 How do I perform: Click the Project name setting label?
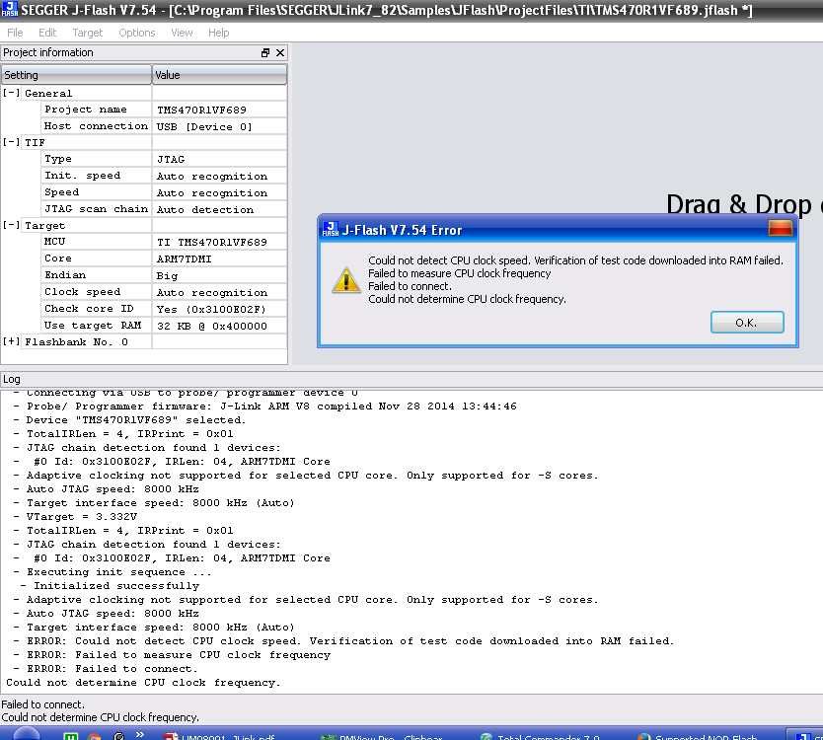pyautogui.click(x=86, y=110)
